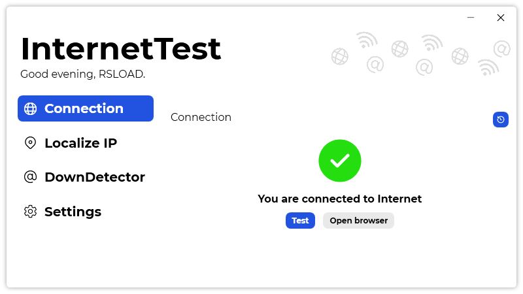This screenshot has width=523, height=294.
Task: Open the connection history icon button
Action: [x=500, y=120]
